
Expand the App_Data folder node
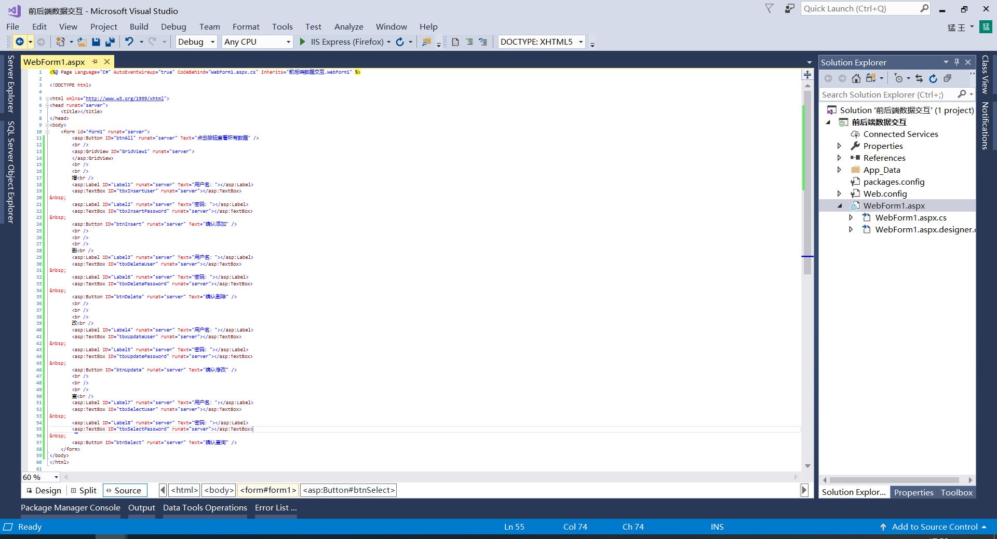[x=839, y=170]
